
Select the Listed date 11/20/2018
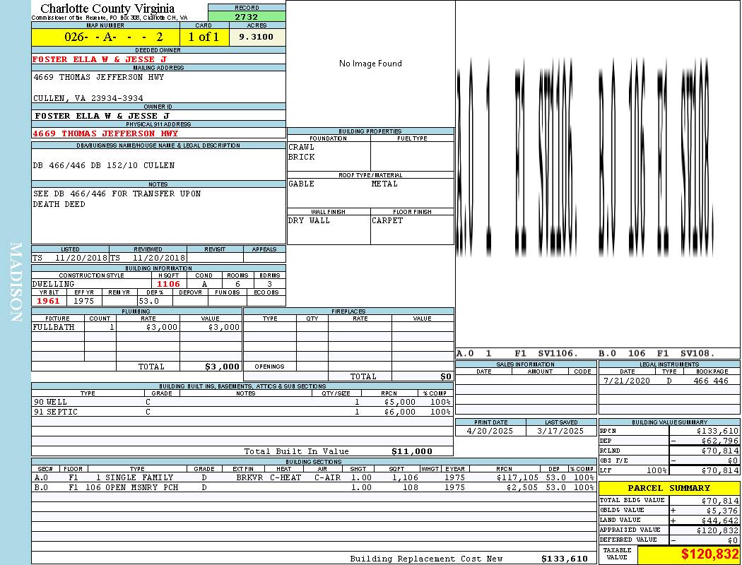(x=81, y=258)
